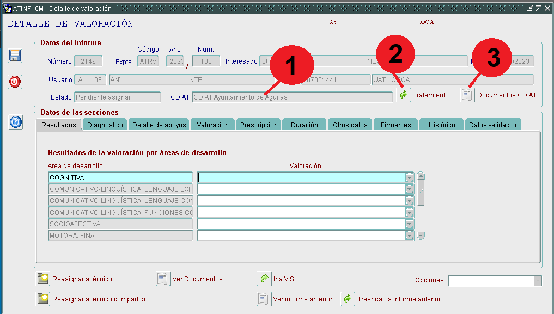Expand the COGNITIVA valoración dropdown

pyautogui.click(x=409, y=177)
